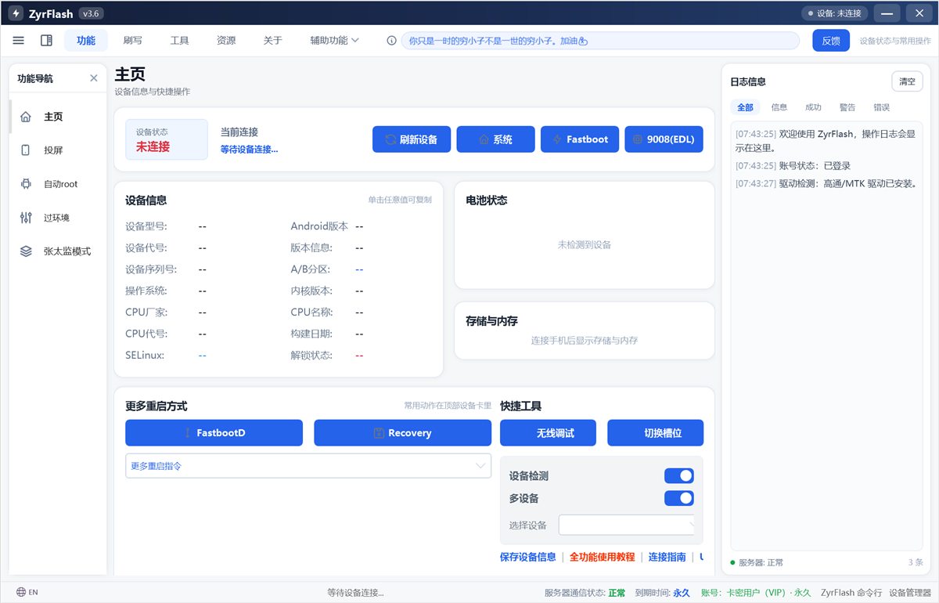The height and width of the screenshot is (603, 939).
Task: Reboot into Fastboot mode button
Action: [x=580, y=139]
